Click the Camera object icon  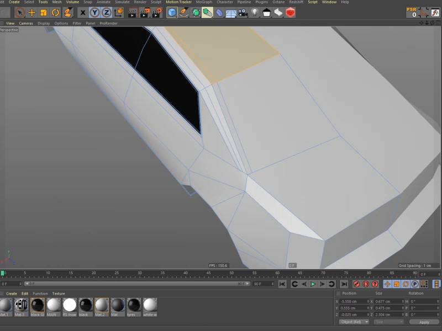[243, 12]
